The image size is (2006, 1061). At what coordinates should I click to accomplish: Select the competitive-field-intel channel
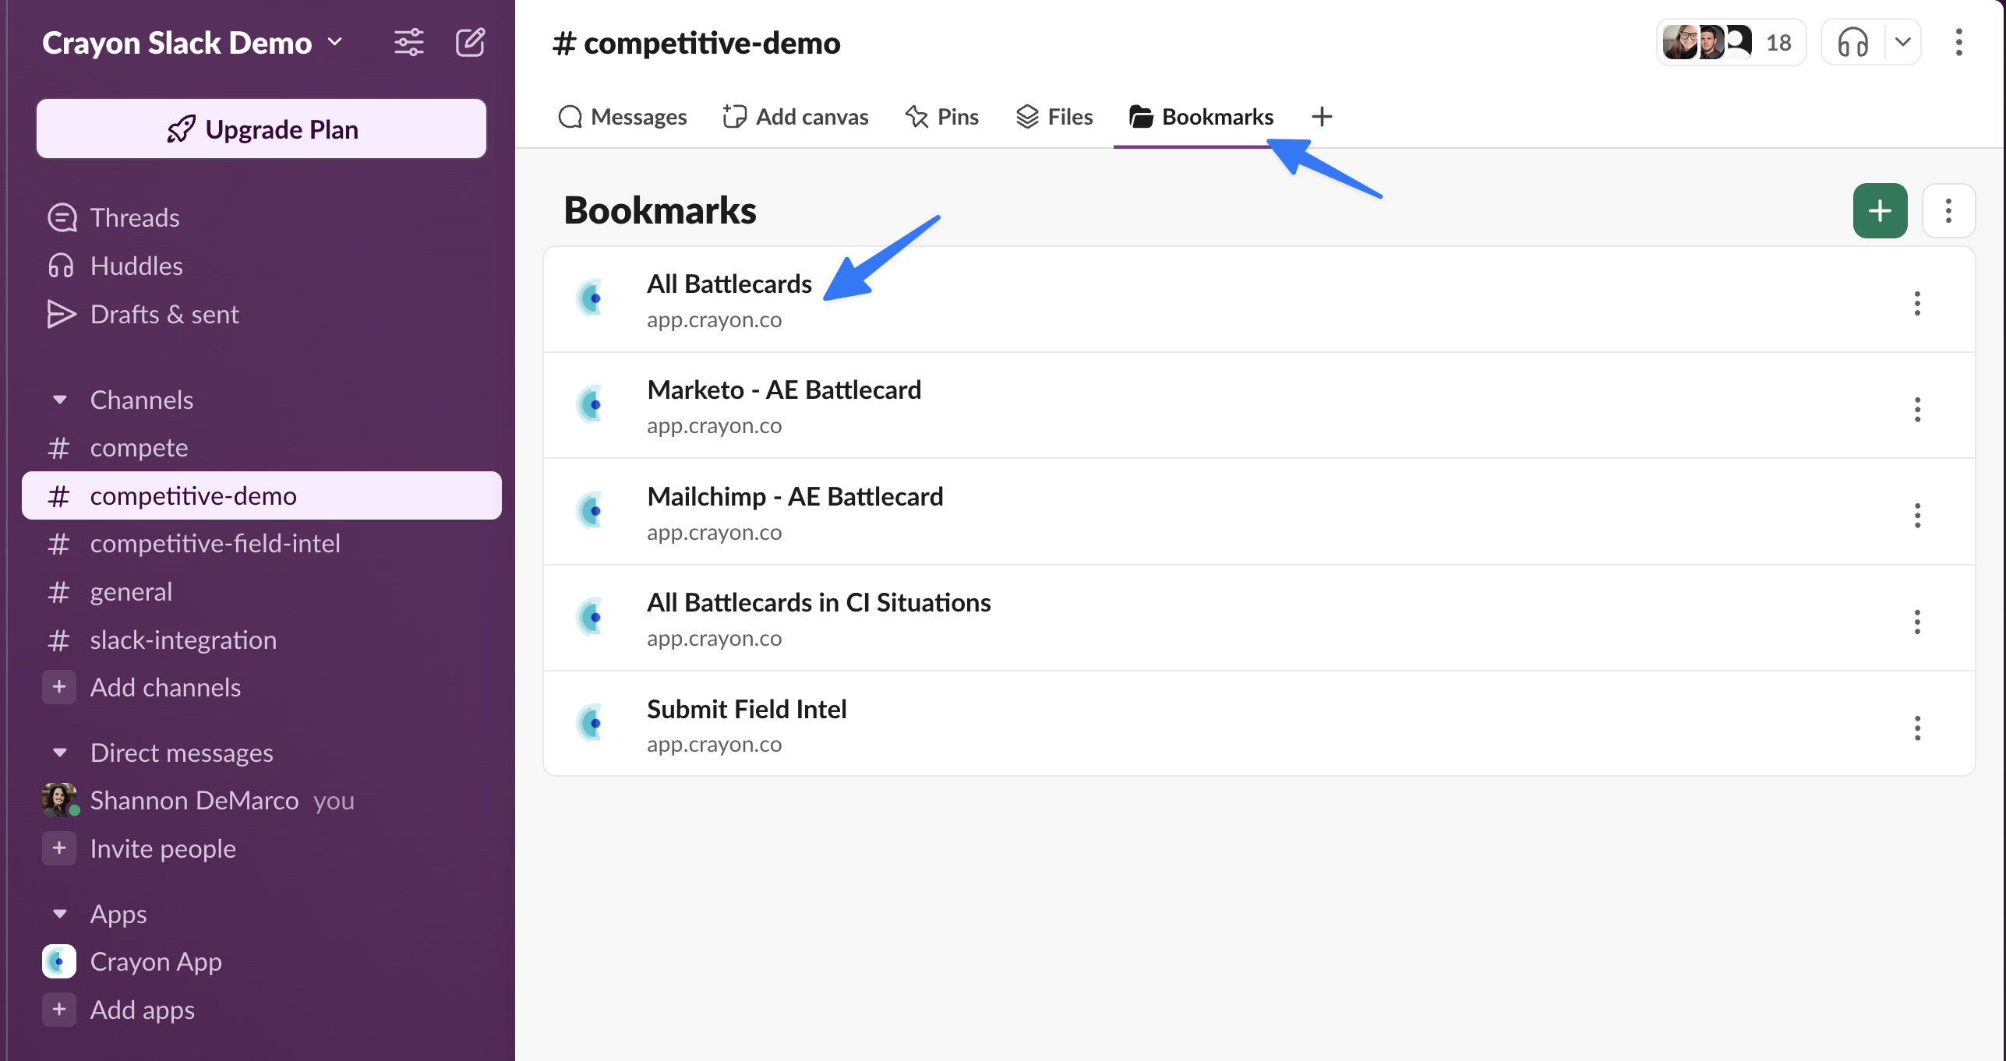coord(215,543)
